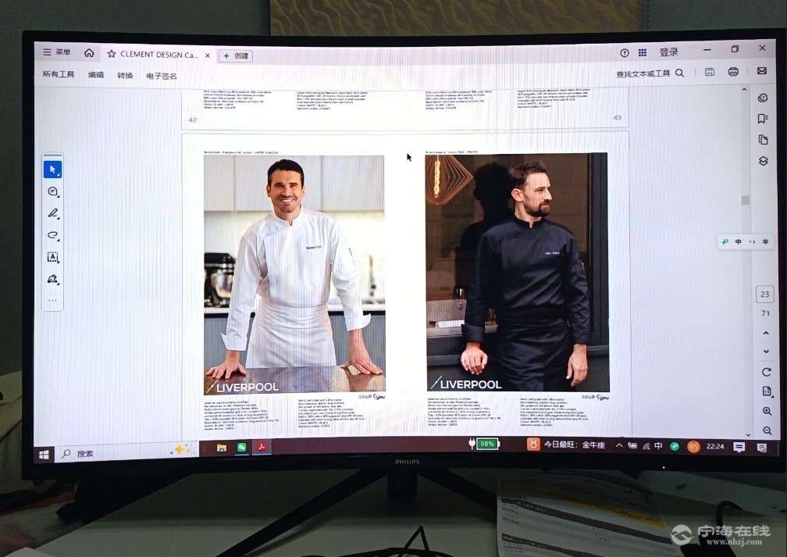Open the 电子签名 tab
The height and width of the screenshot is (557, 787).
[161, 76]
